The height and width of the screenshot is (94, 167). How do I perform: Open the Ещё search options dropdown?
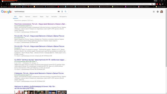click(x=47, y=17)
